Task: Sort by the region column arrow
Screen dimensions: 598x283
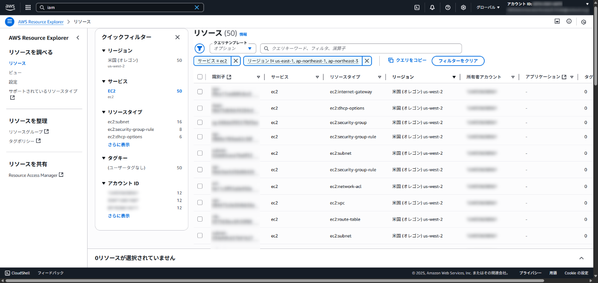Action: (454, 77)
